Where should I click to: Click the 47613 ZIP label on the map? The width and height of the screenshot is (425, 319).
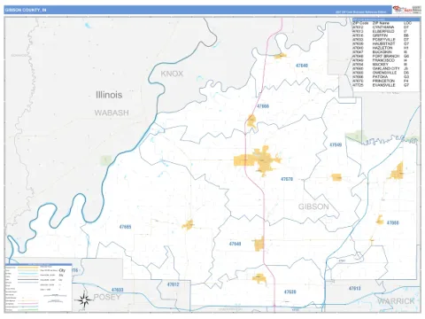coord(354,288)
